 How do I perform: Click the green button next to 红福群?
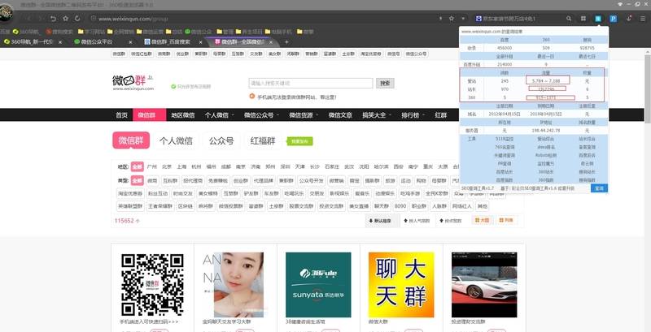coord(299,141)
